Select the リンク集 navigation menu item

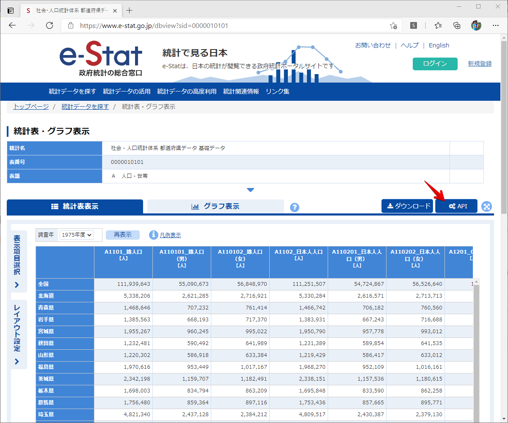tap(277, 91)
